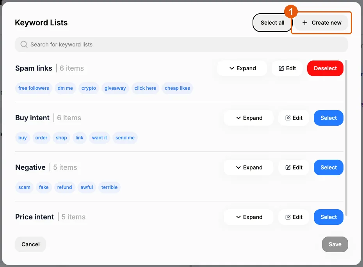
Task: Click the 'click here' keyword tag
Action: coord(145,88)
